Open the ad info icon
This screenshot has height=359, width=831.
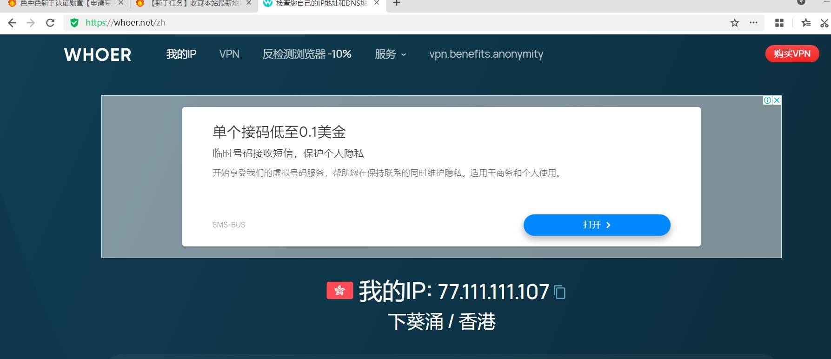coord(768,100)
